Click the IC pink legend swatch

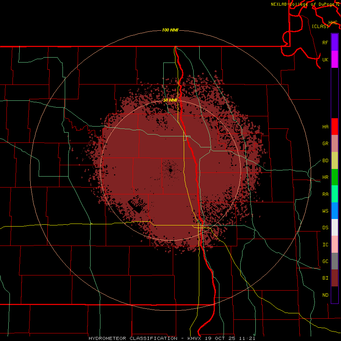click(x=335, y=244)
